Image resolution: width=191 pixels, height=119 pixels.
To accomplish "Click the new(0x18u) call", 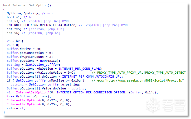I will [x=50, y=61].
